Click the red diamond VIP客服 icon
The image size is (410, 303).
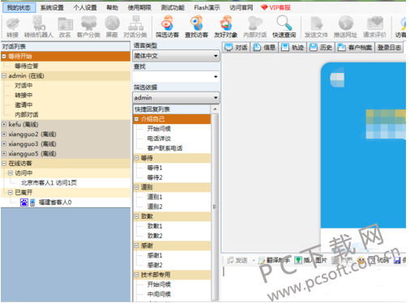pos(264,7)
